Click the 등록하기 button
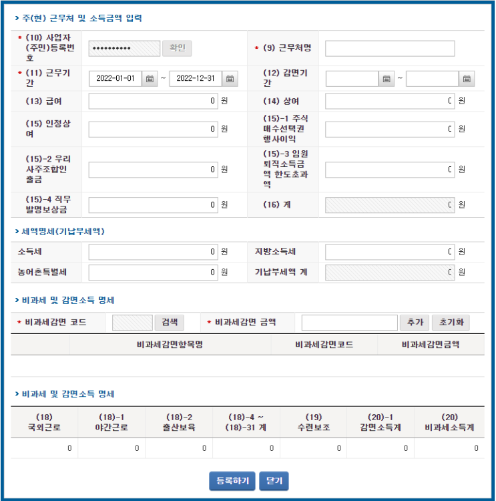Screen dimensions: 496x501 click(232, 481)
